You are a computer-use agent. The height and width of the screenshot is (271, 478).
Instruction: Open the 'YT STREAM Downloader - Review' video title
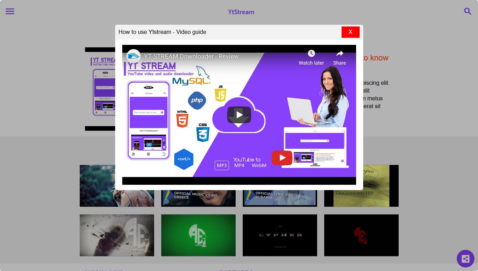[x=191, y=57]
